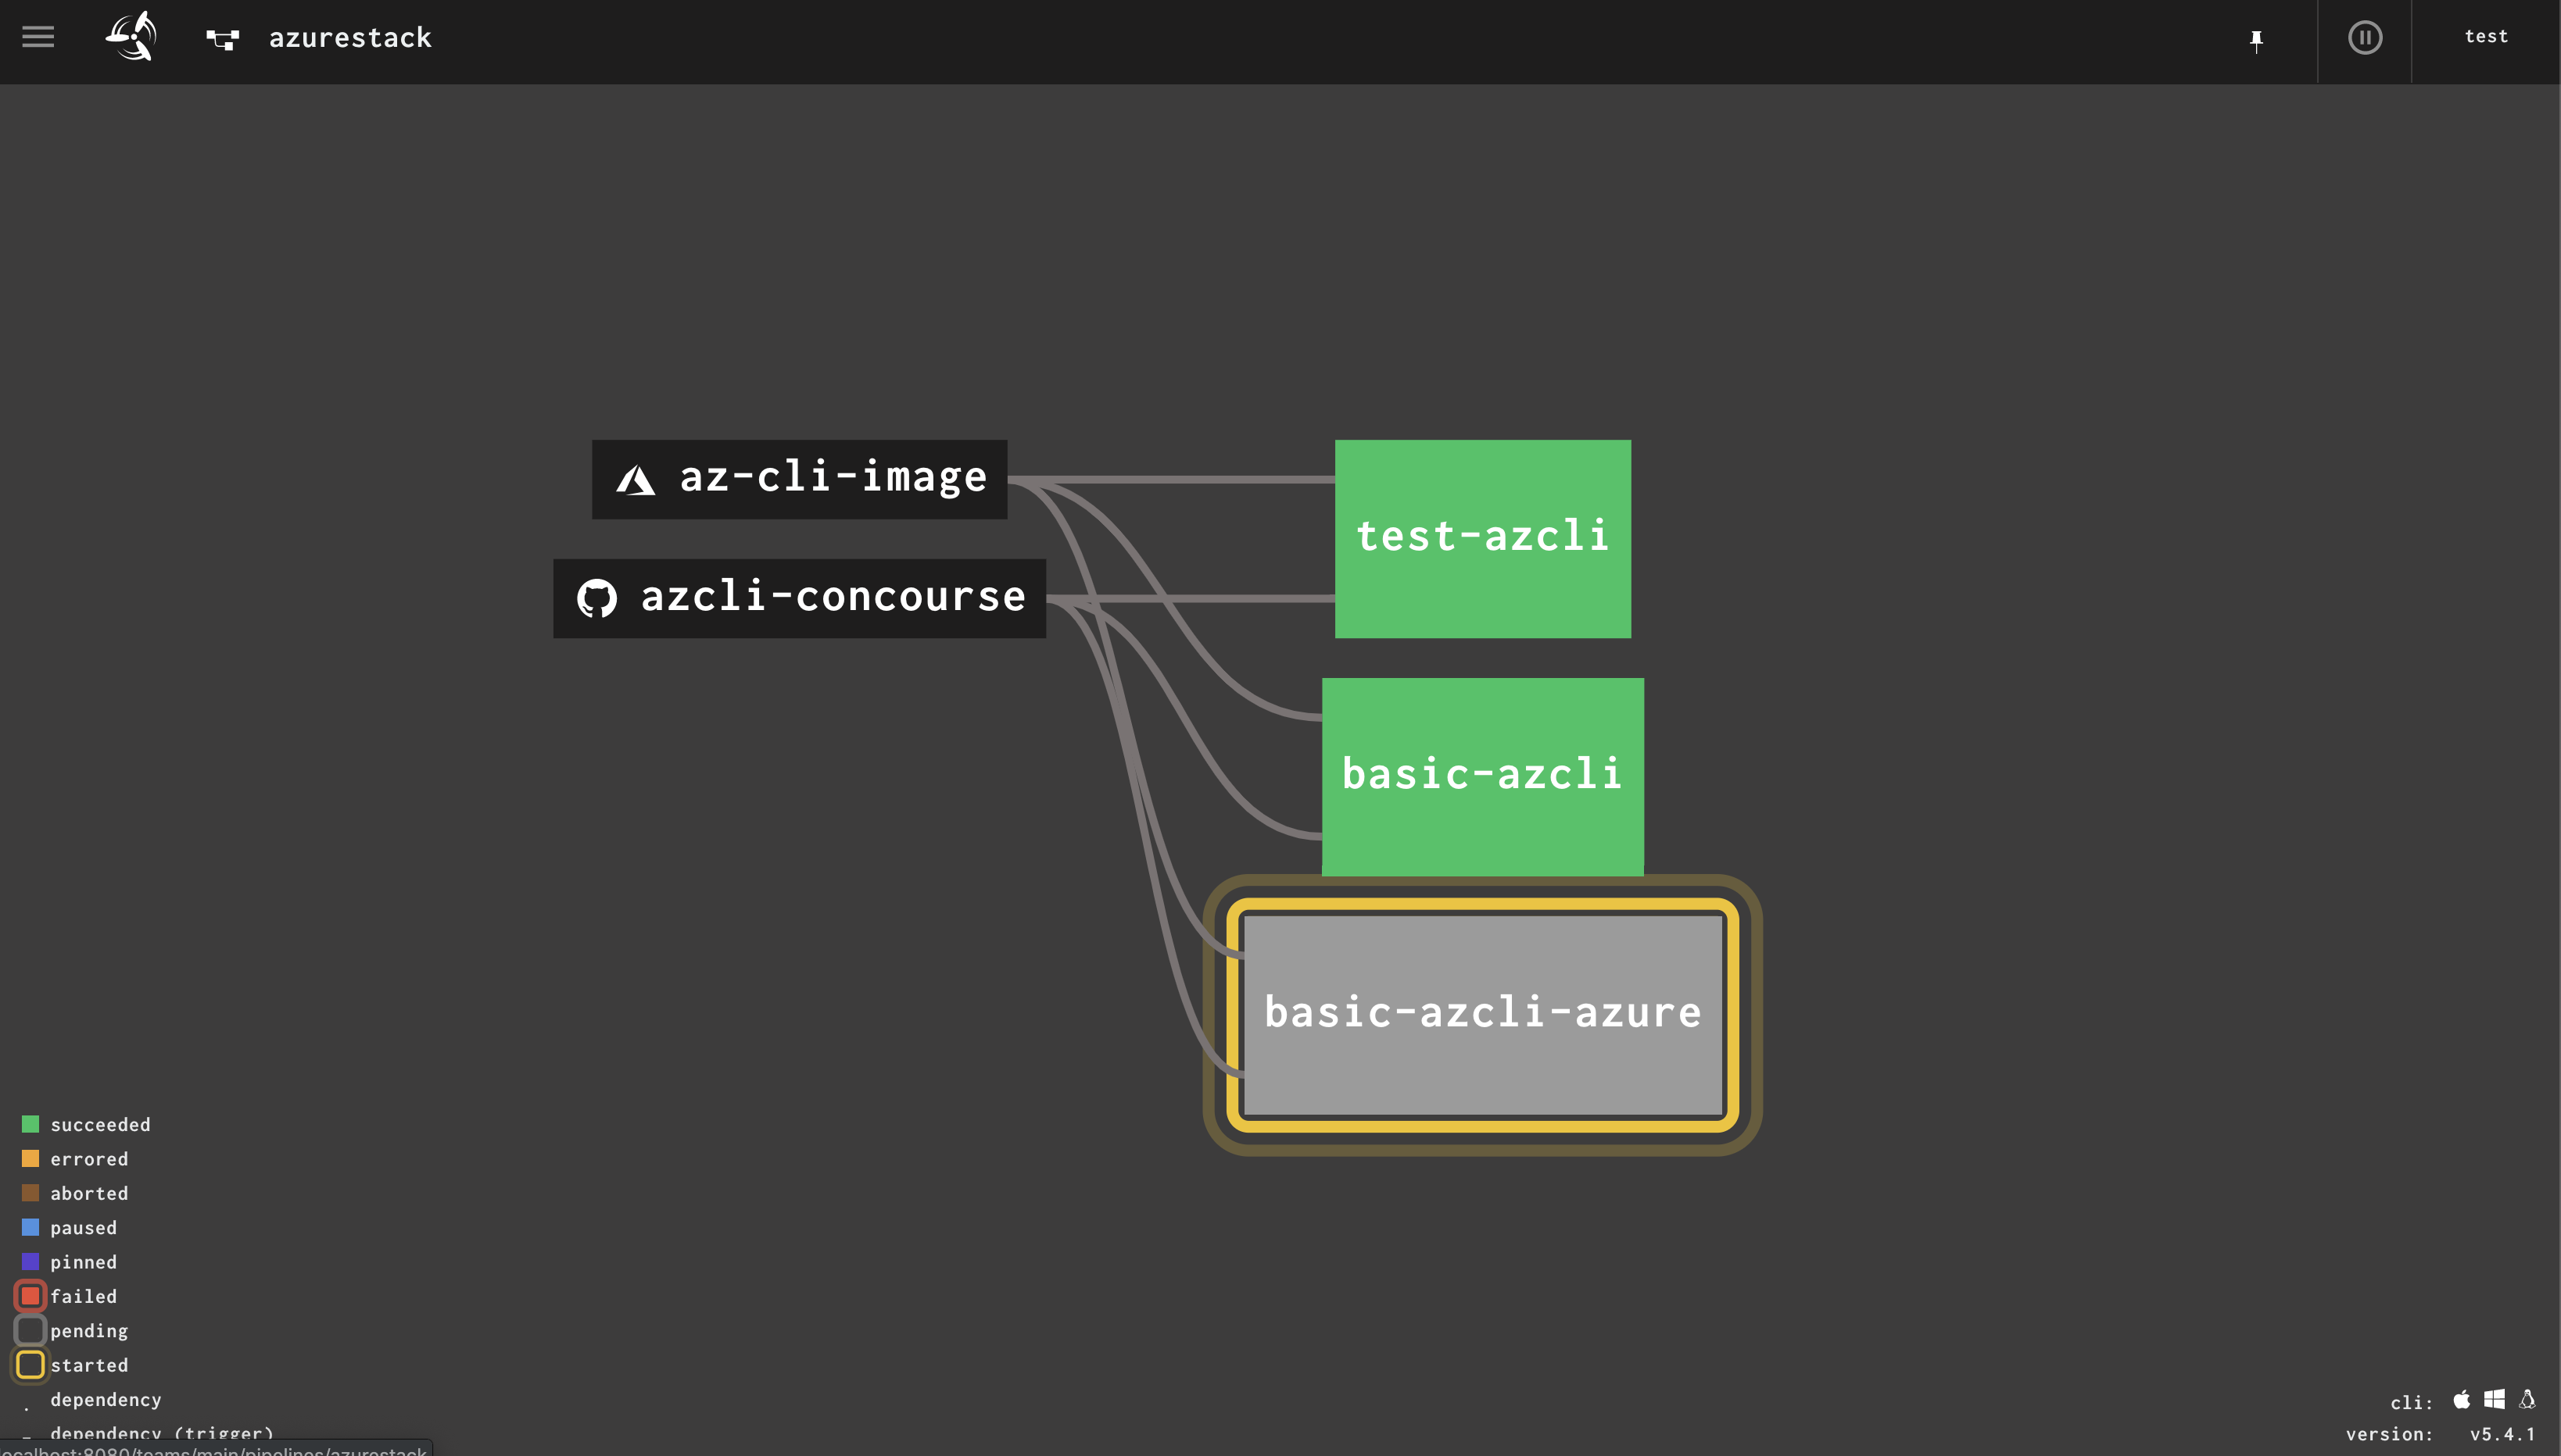Toggle the paused state of basic-azcli-azure

tap(1483, 1011)
